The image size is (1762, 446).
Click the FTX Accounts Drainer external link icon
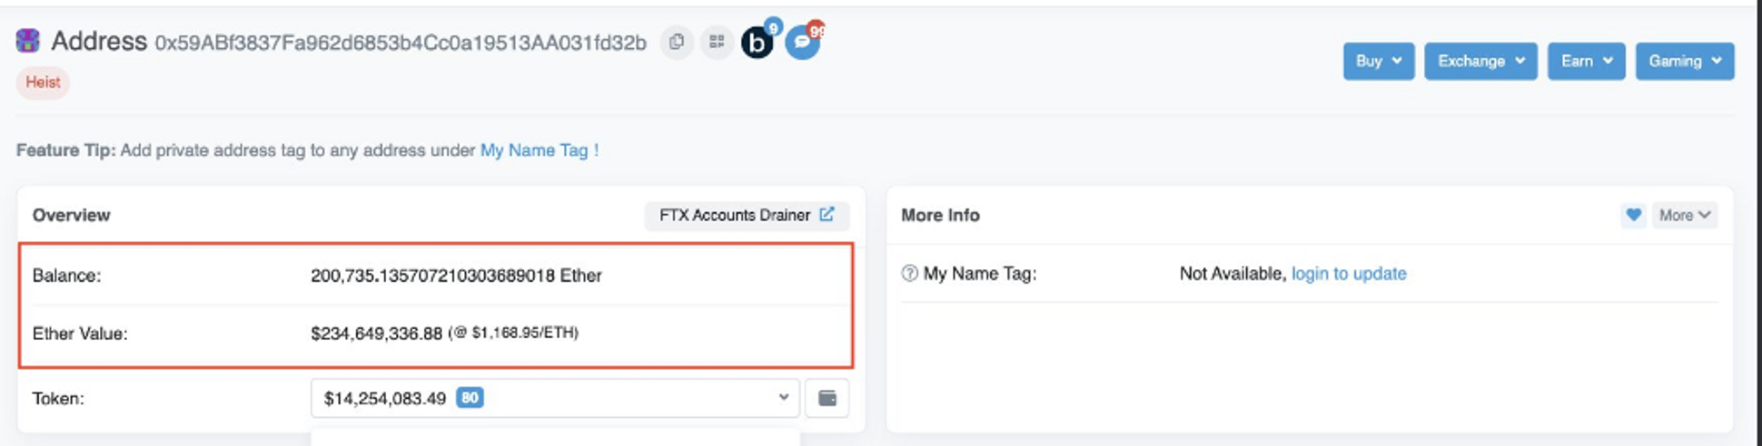pyautogui.click(x=827, y=215)
